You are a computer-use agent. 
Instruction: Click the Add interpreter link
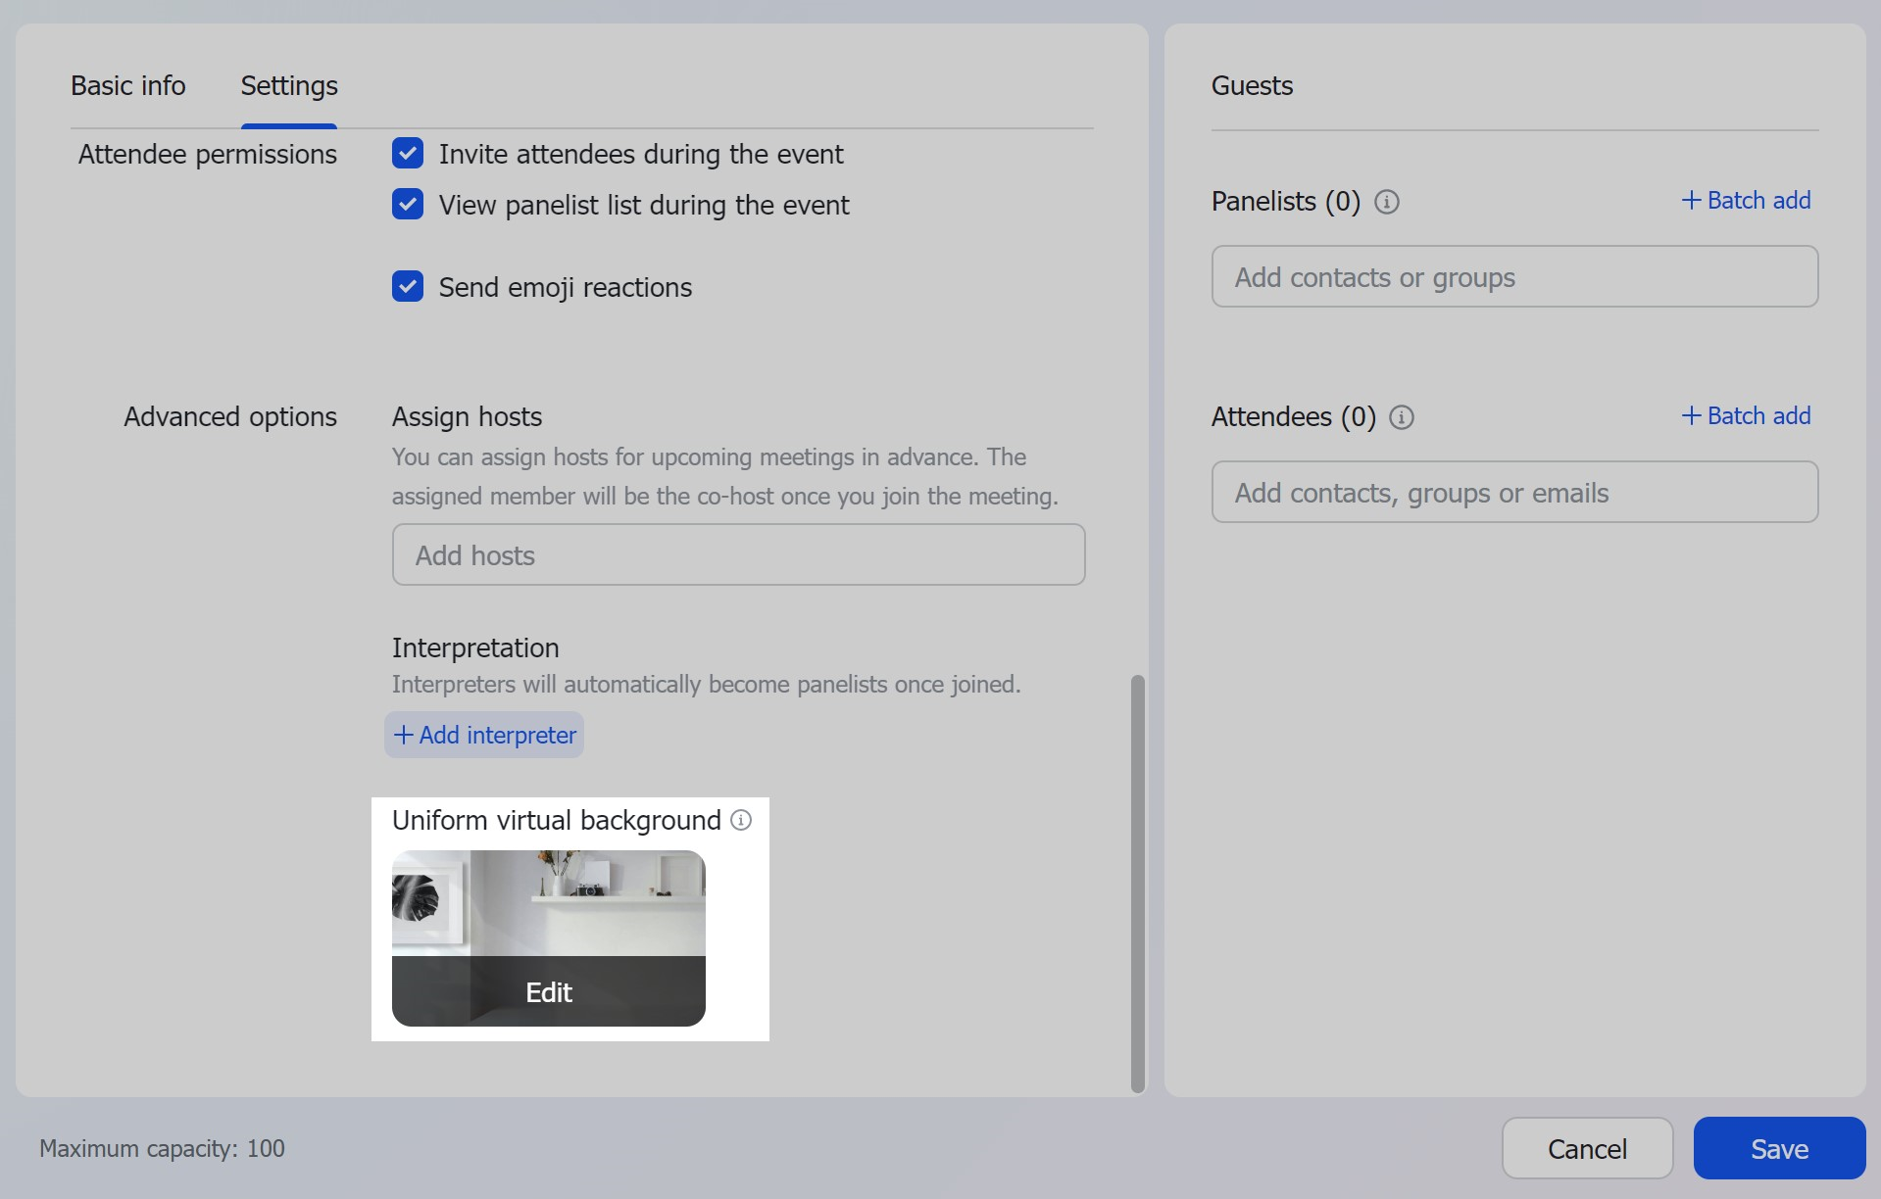496,735
